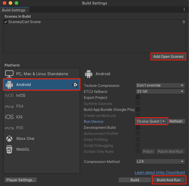Click the Android robot platform icon
The height and width of the screenshot is (186, 189).
[x=9, y=85]
